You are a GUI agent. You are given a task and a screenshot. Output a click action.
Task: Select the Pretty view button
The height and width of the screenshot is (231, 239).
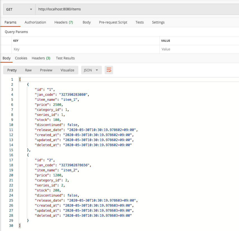click(x=12, y=70)
